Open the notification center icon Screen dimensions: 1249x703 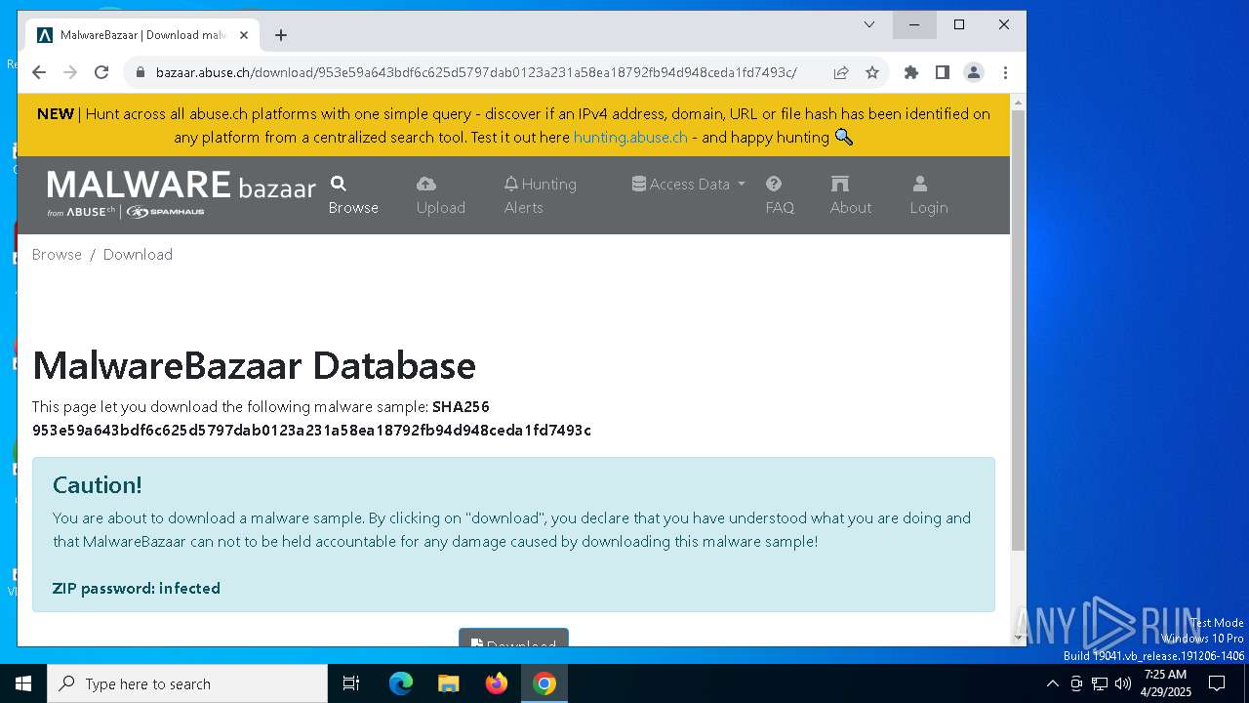[x=1217, y=683]
